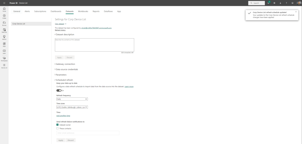Open Metrics from the left navigation

(4, 37)
